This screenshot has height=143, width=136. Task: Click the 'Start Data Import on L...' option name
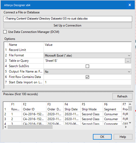(x=25, y=82)
